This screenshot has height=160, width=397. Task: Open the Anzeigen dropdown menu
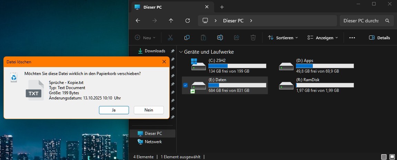(322, 38)
